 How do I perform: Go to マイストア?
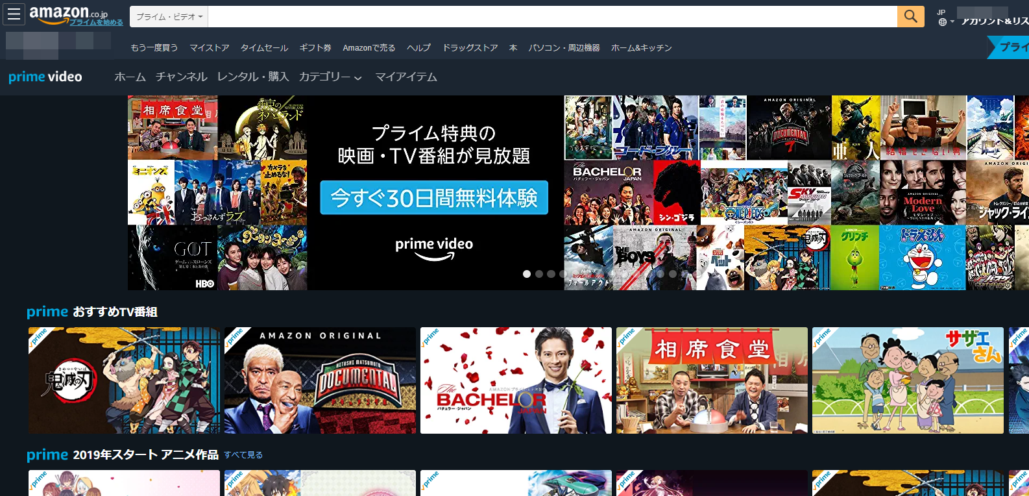click(x=209, y=47)
